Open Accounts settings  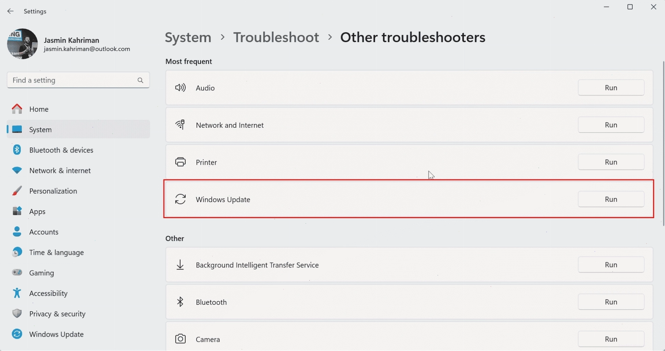(x=78, y=232)
